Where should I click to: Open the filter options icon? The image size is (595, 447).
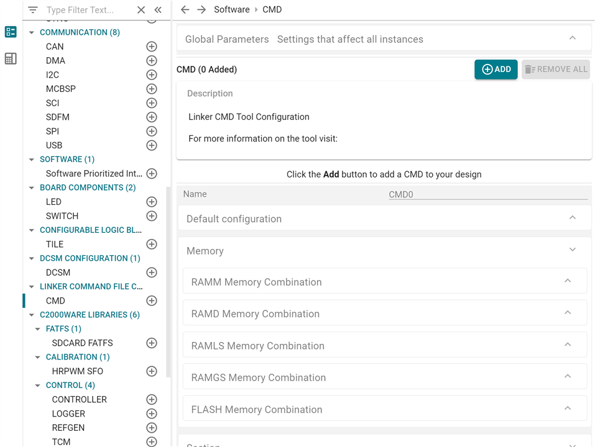point(33,10)
